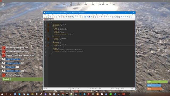Screen dimensions: 170x96
Task: Open the Инструменты menu
Action: click(x=81, y=15)
